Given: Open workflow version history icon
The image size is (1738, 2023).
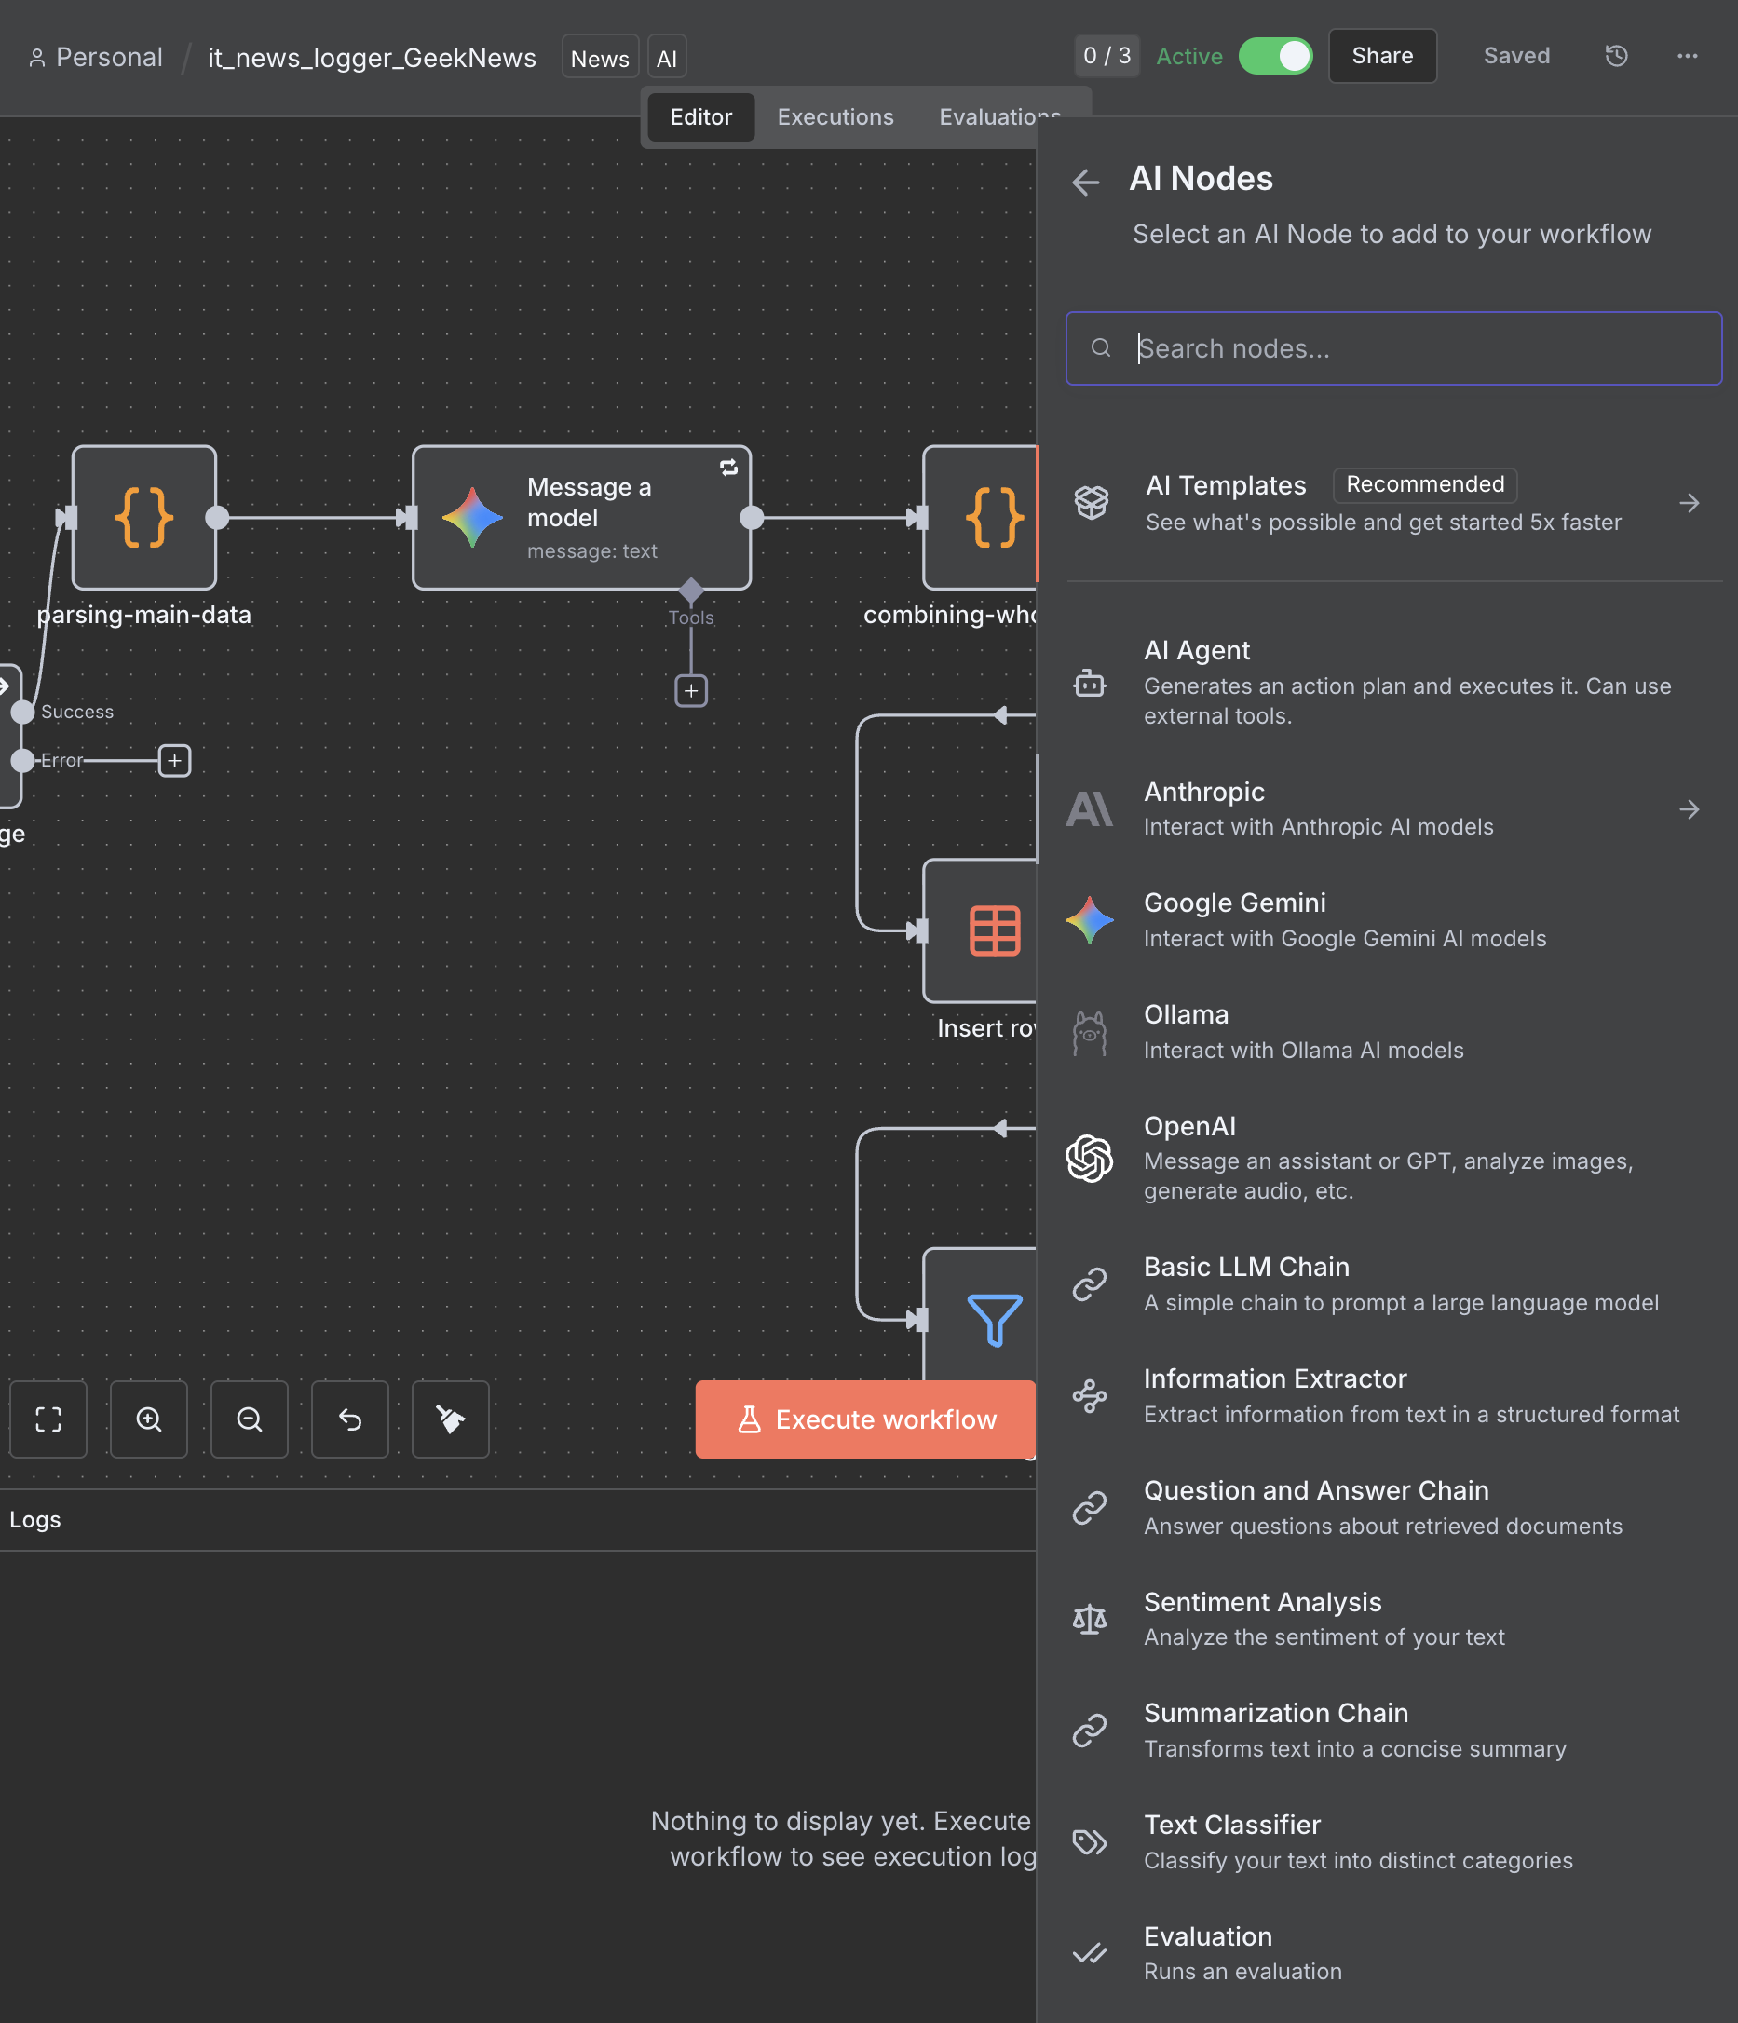Looking at the screenshot, I should click(x=1616, y=56).
